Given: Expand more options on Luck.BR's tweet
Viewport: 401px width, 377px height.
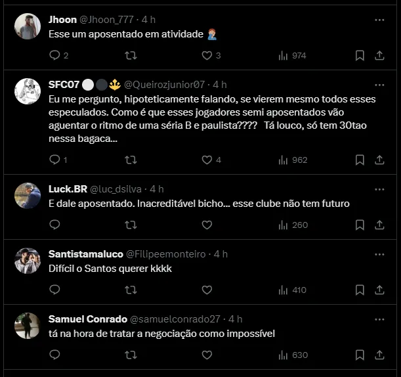Looking at the screenshot, I should [379, 189].
